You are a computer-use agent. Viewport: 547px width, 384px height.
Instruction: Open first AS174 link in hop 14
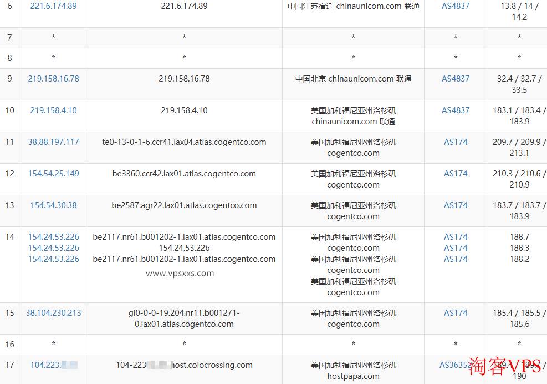(x=455, y=237)
